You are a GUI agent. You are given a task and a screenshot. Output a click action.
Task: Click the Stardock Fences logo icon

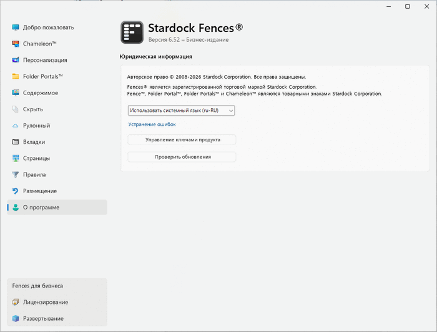132,33
